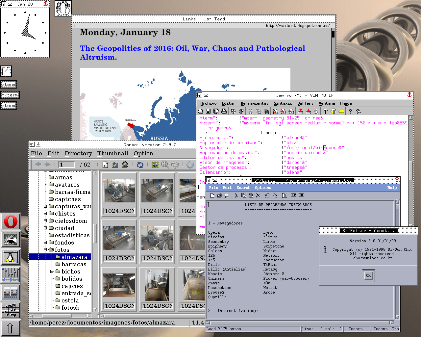Click the undo arrow in SM/Editor toolbar
The image size is (421, 337).
pos(267,195)
